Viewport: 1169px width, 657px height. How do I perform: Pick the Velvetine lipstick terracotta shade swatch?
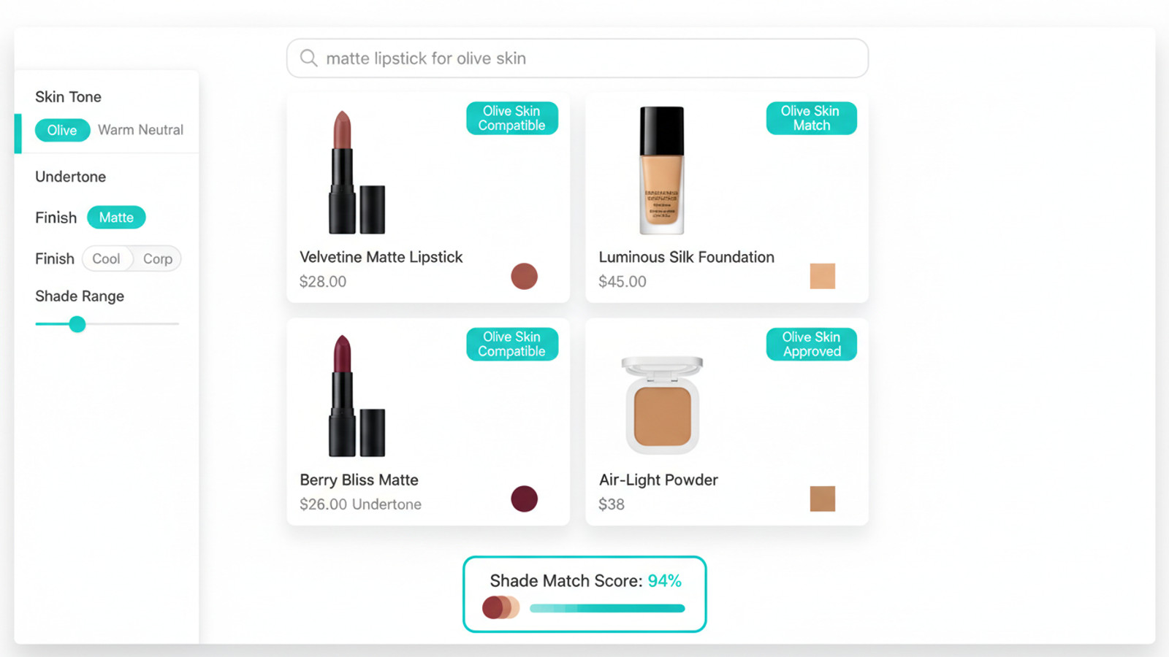tap(524, 277)
